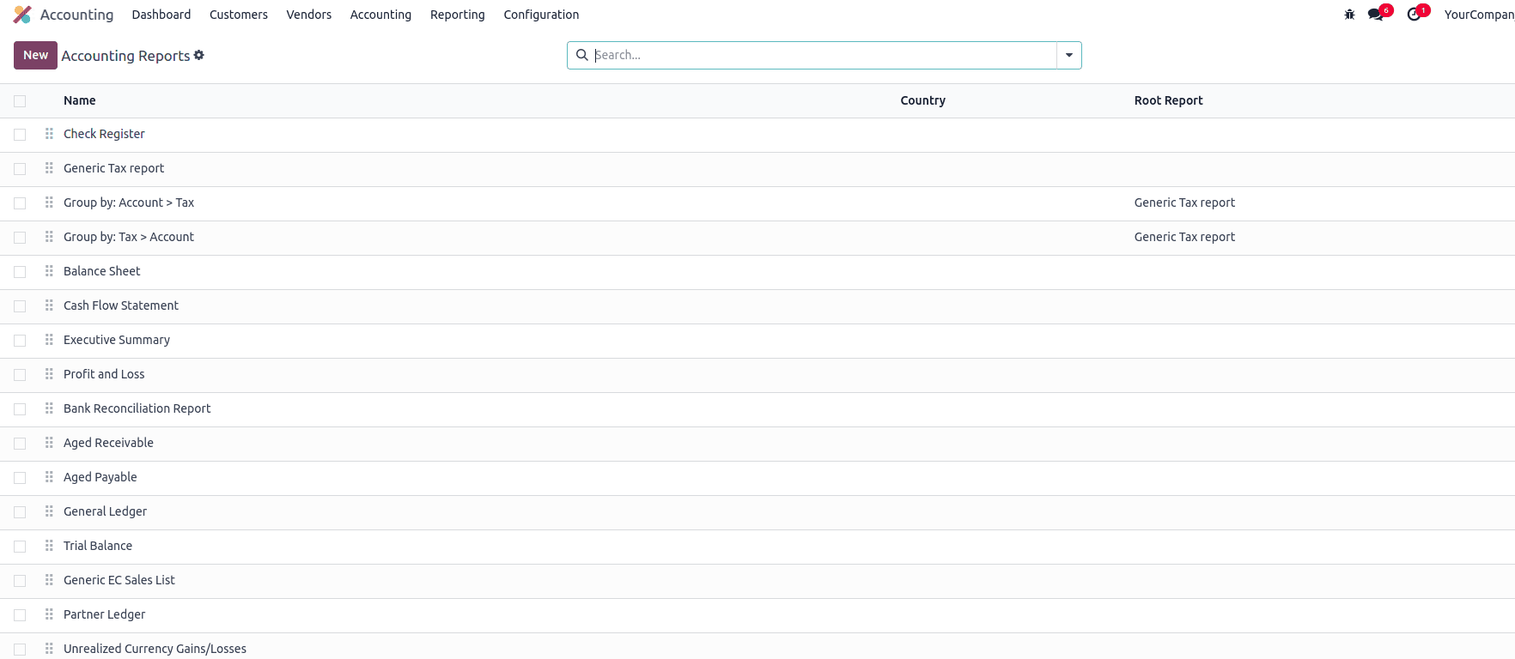The width and height of the screenshot is (1515, 659).
Task: Open the Customers menu
Action: click(x=239, y=15)
